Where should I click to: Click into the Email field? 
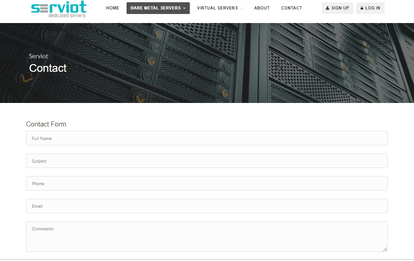tap(207, 206)
